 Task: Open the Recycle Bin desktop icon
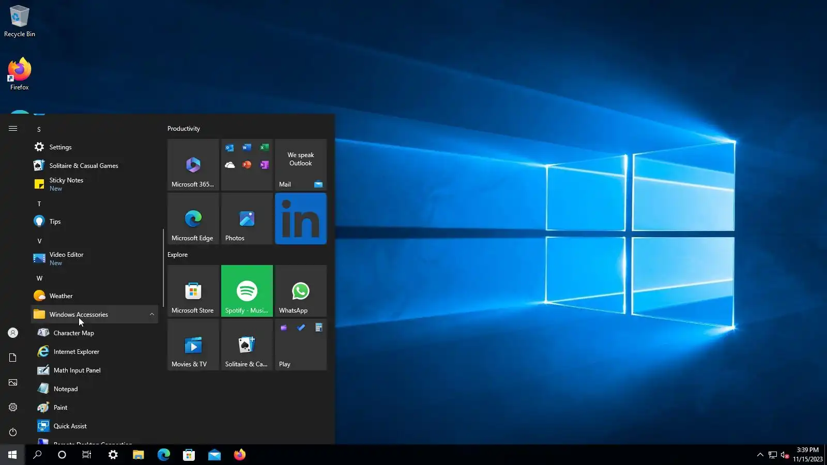[20, 21]
